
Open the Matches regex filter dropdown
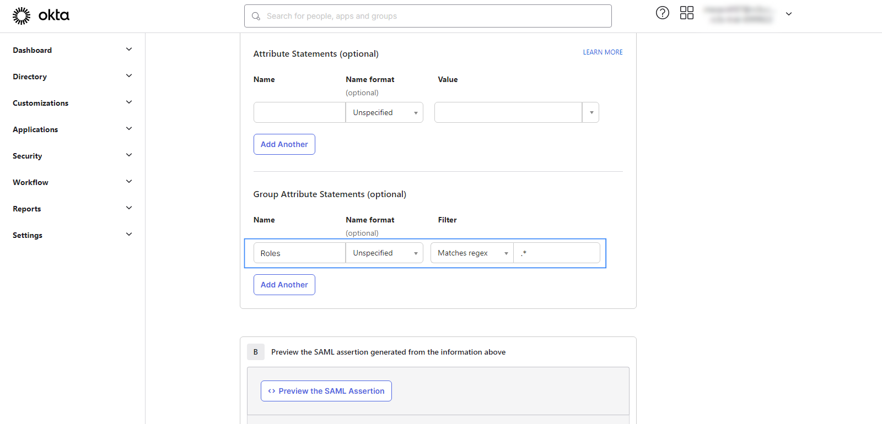point(472,253)
